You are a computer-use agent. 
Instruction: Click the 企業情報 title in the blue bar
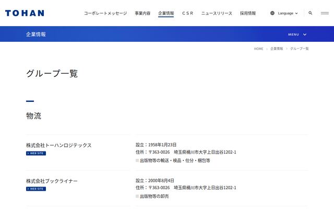36,34
